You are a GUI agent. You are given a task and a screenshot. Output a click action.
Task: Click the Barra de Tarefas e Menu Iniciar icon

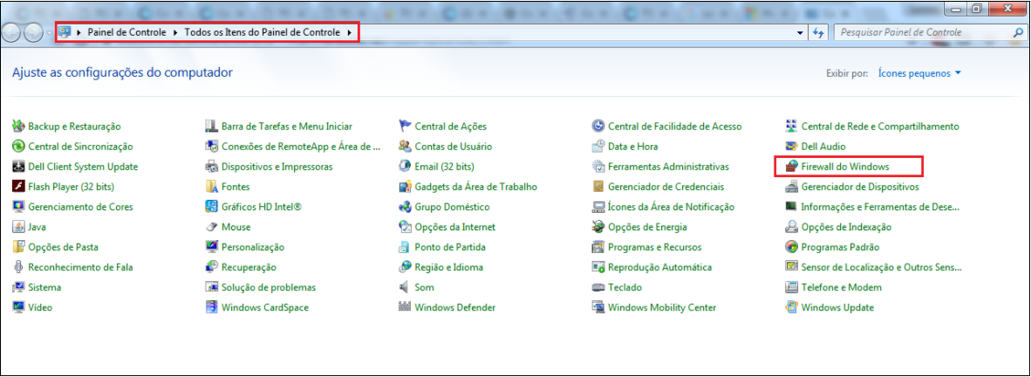212,127
